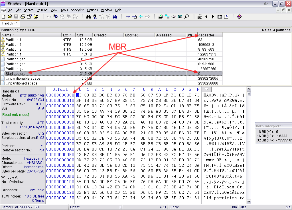Viewport: 292px width, 210px height.
Task: Click the camera snapshot icon
Action: tap(220, 17)
